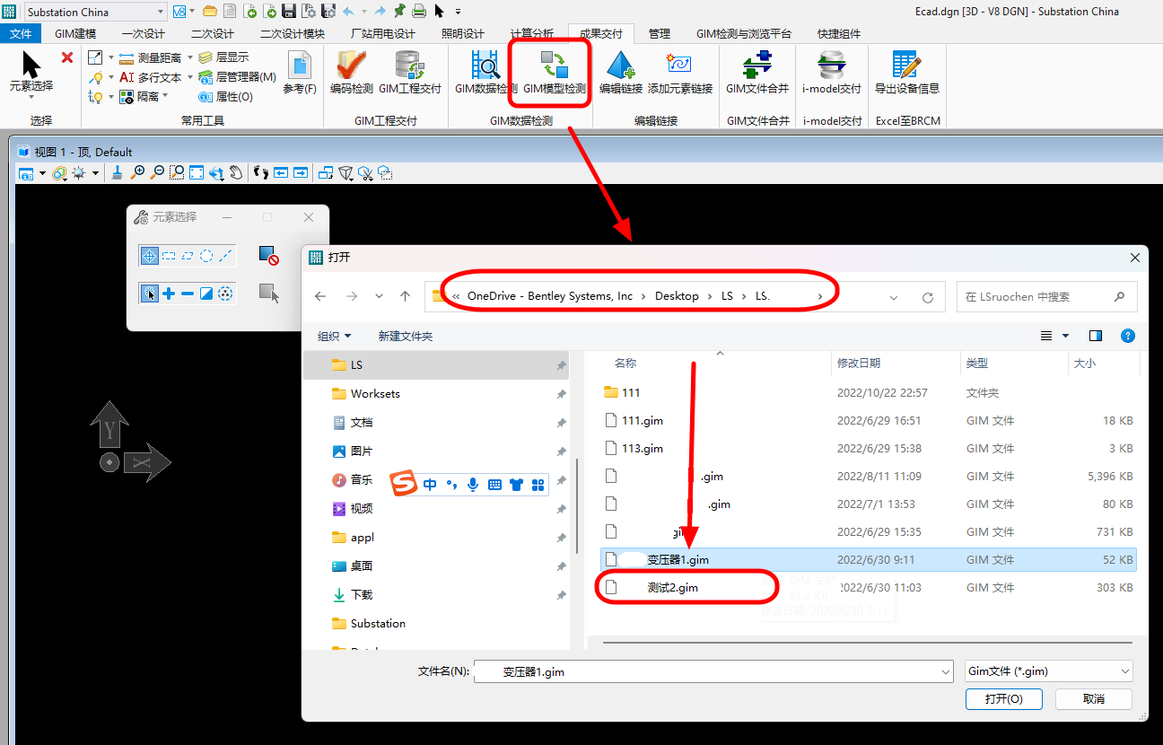Screen dimensions: 1163x745
Task: Open the 文件 menu tab
Action: [x=21, y=34]
